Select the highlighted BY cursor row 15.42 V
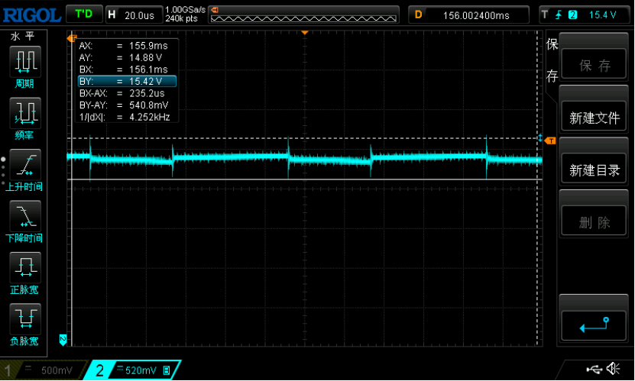 coord(127,81)
